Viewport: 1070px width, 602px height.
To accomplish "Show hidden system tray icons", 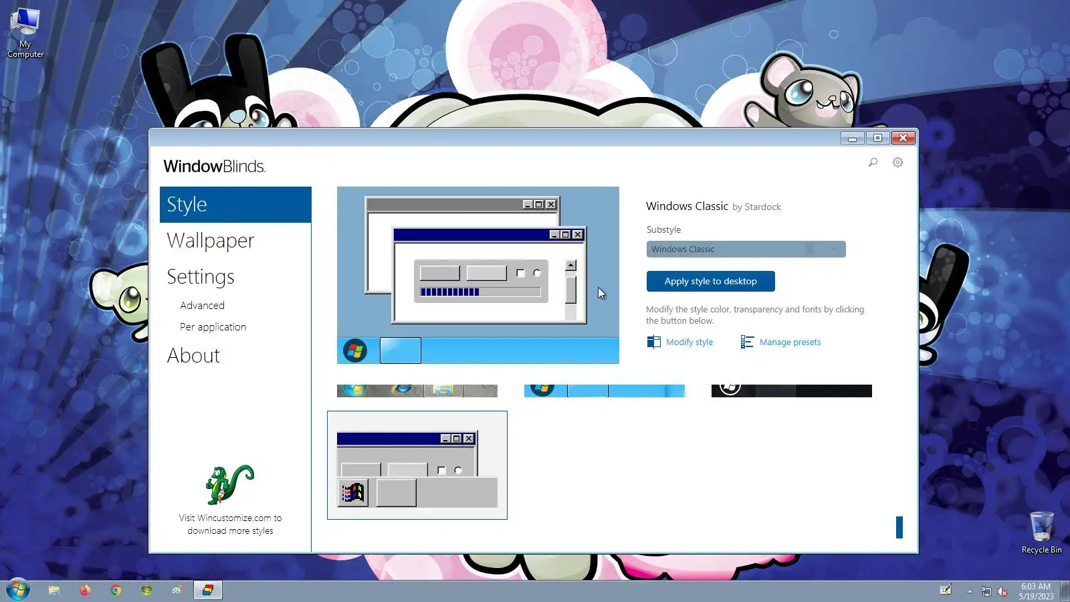I will (970, 591).
